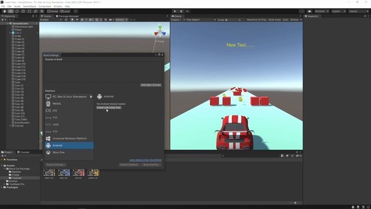Switch to the Console tab

23,152
